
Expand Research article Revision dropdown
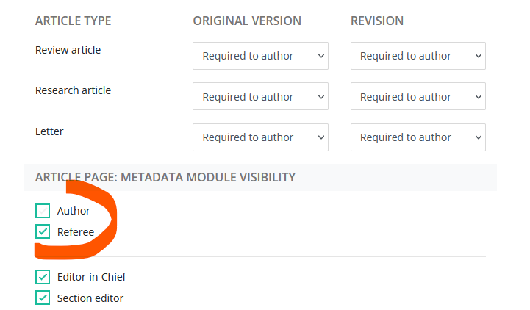pos(418,97)
